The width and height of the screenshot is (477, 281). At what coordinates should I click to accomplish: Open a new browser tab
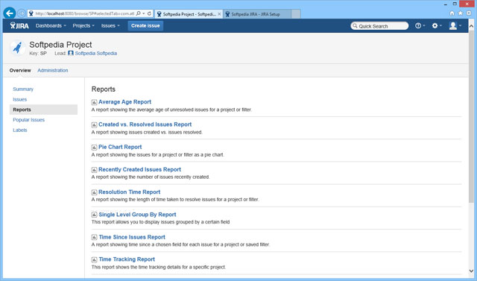[x=296, y=14]
